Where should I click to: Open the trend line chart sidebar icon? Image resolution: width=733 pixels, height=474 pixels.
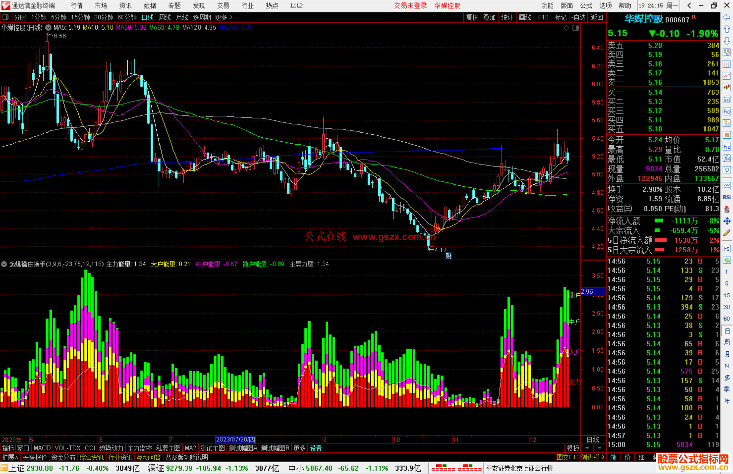(727, 76)
